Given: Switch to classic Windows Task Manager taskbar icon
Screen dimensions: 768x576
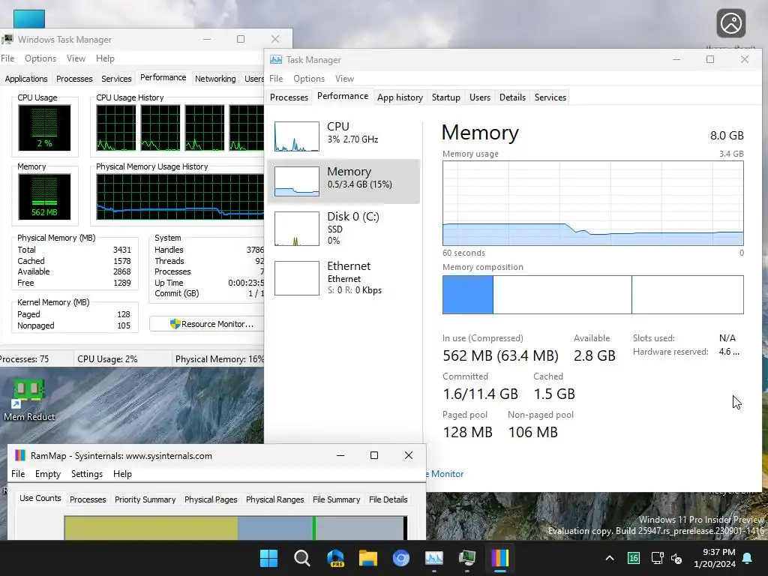Looking at the screenshot, I should point(466,558).
